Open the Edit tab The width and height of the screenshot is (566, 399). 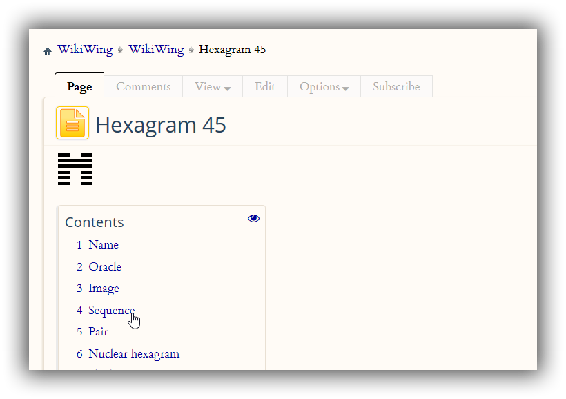coord(264,87)
